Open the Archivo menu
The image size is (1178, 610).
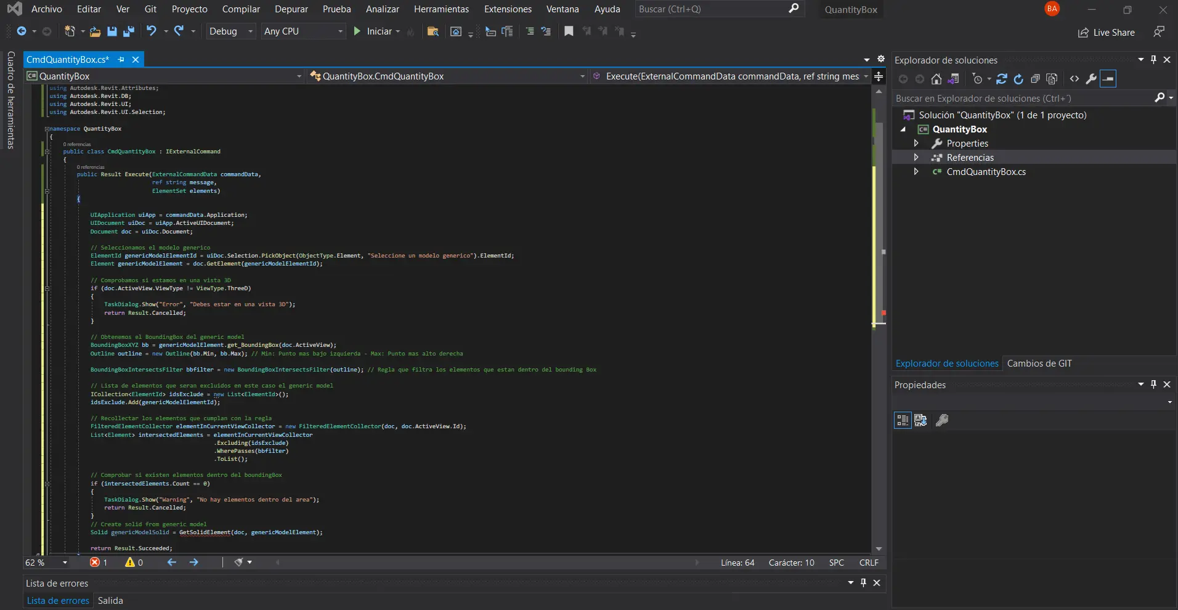47,9
